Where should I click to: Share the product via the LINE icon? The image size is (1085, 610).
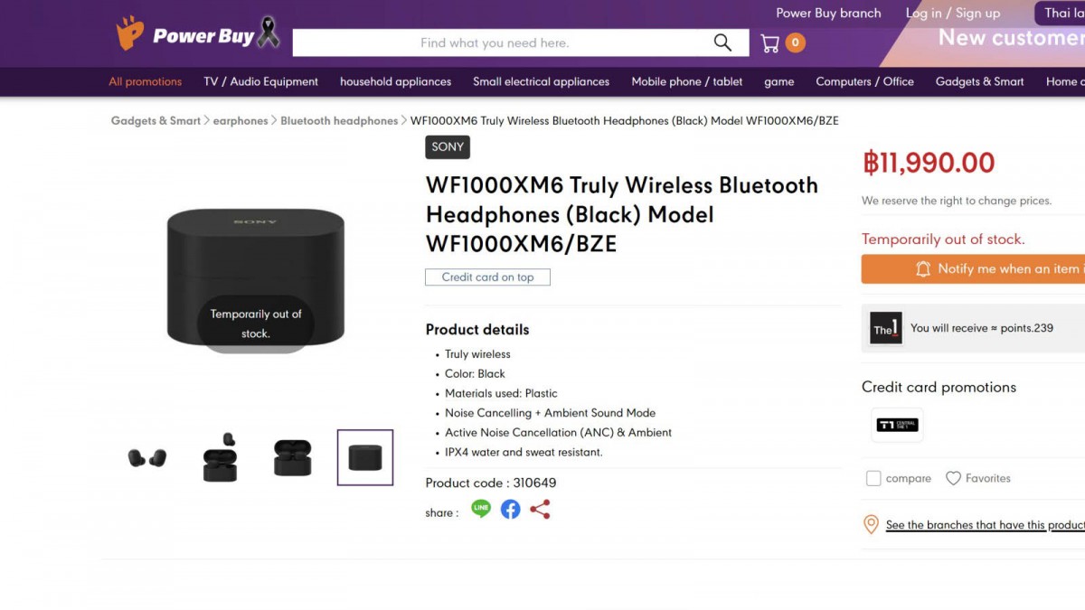[x=480, y=509]
